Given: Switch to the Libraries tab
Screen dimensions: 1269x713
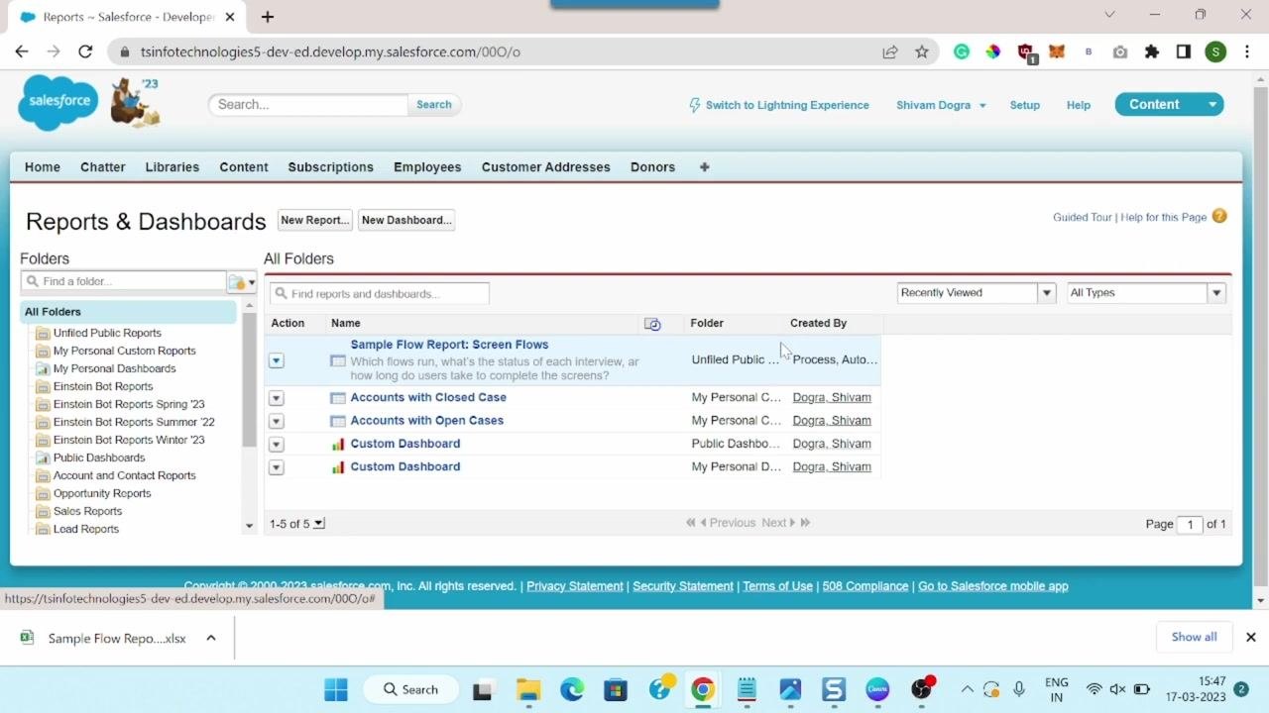Looking at the screenshot, I should (x=173, y=167).
